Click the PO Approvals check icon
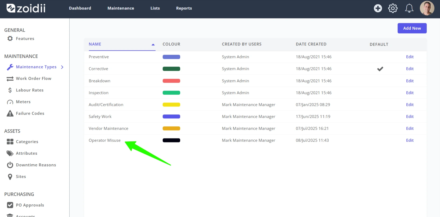 click(10, 205)
